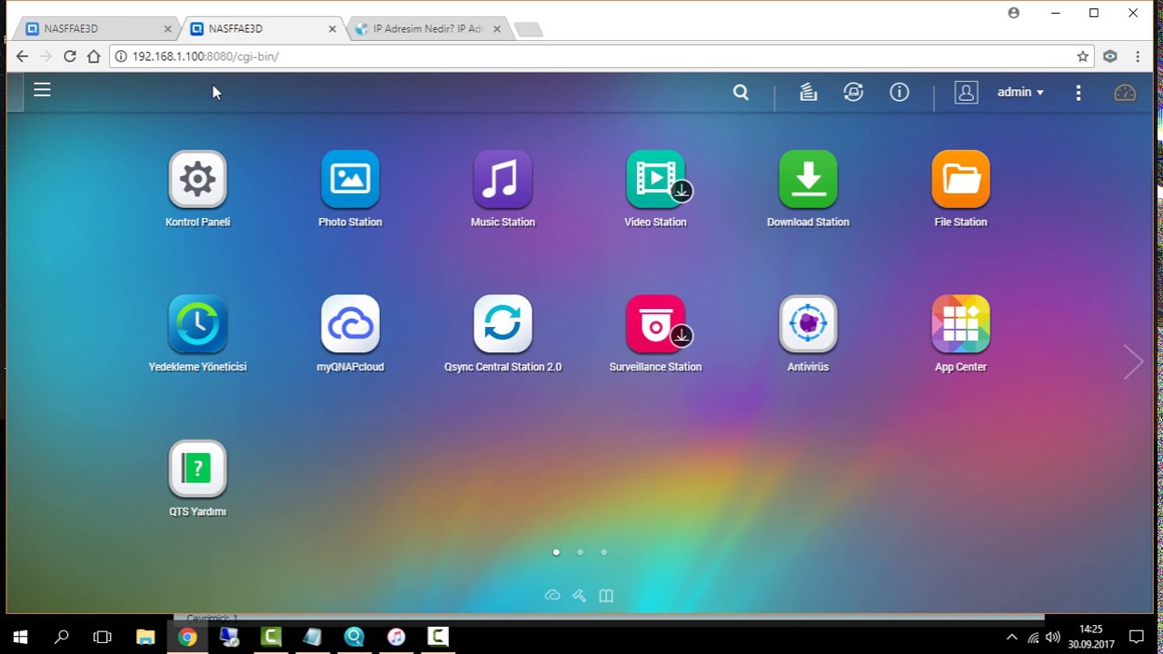Click the taskbar volume icon

(x=1053, y=637)
